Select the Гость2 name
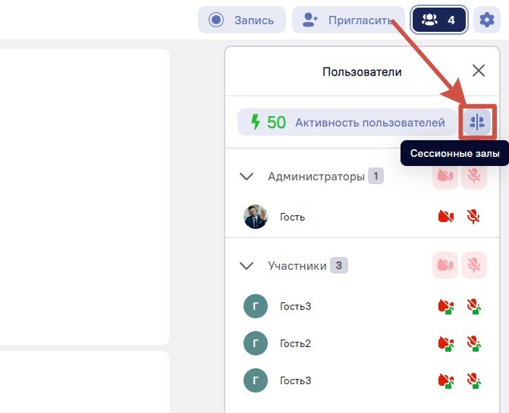The width and height of the screenshot is (509, 413). coord(295,343)
